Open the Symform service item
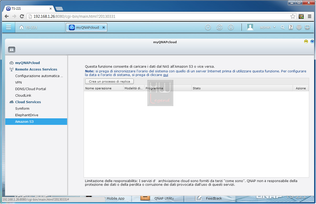The width and height of the screenshot is (316, 204). 22,108
